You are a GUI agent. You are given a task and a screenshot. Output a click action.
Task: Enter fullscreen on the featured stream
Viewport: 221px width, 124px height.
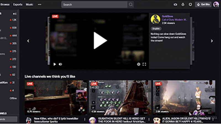pos(144,64)
